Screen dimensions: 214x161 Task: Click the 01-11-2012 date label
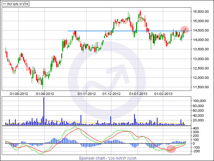pyautogui.click(x=87, y=94)
